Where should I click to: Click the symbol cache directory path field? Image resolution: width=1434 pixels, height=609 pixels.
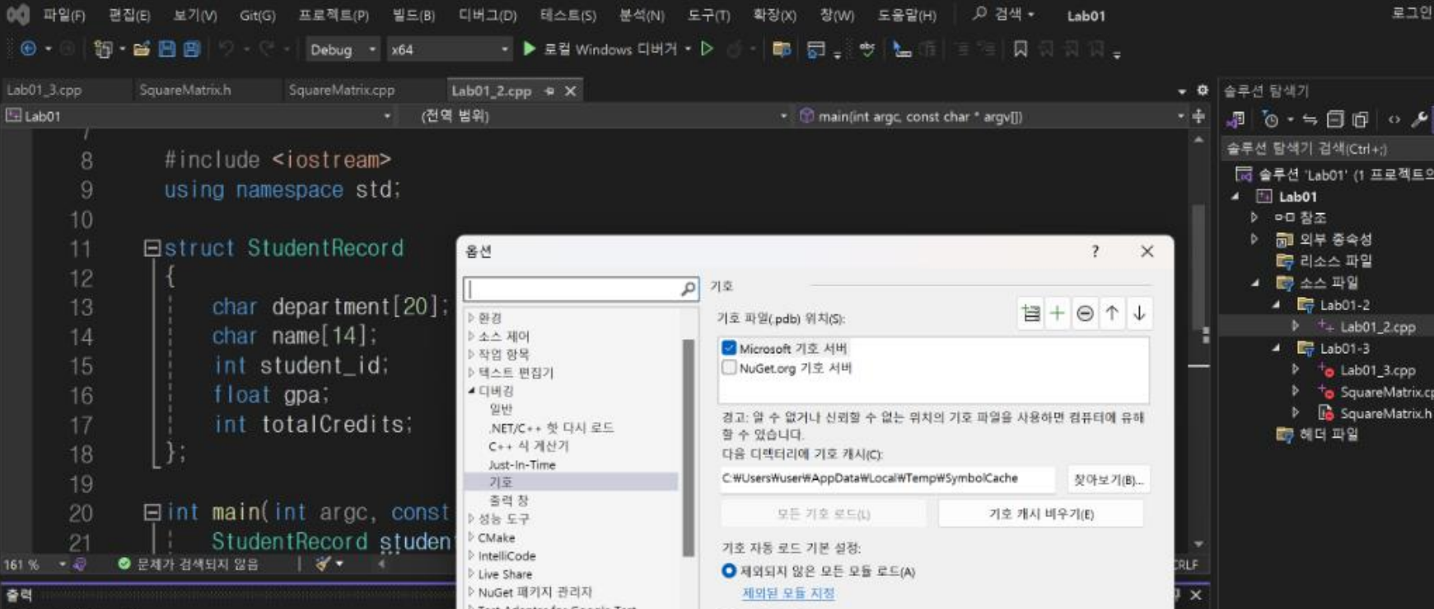tap(887, 478)
